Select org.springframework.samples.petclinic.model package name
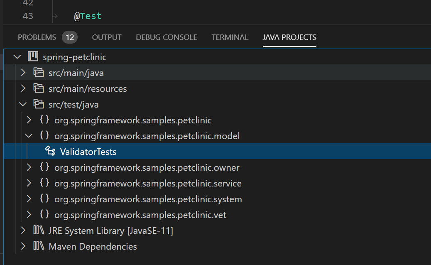Image resolution: width=431 pixels, height=265 pixels. (147, 136)
